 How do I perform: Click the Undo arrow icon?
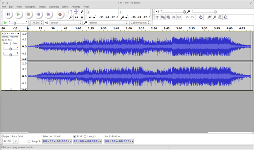[x=187, y=17]
